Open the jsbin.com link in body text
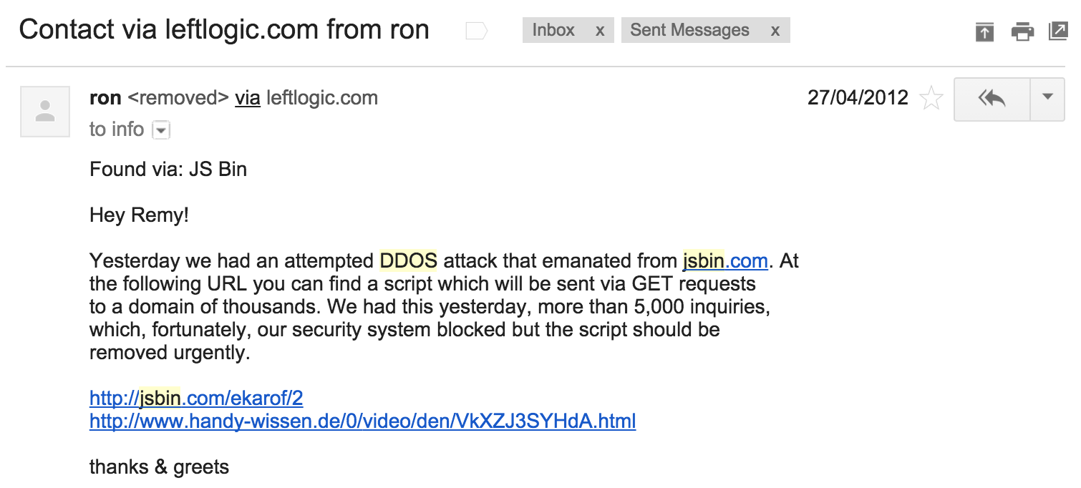1081x488 pixels. coord(725,261)
